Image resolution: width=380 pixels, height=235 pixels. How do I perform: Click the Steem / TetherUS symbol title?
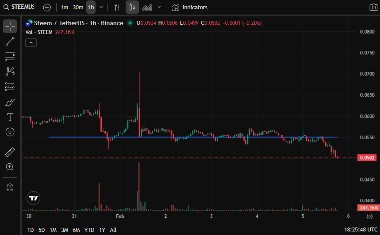click(78, 23)
